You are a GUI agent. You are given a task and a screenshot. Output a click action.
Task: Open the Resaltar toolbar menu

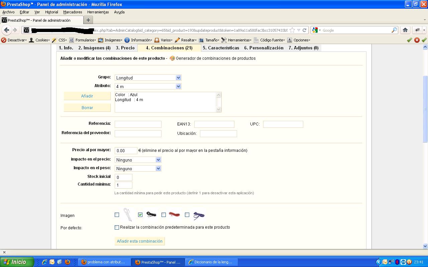pos(186,40)
